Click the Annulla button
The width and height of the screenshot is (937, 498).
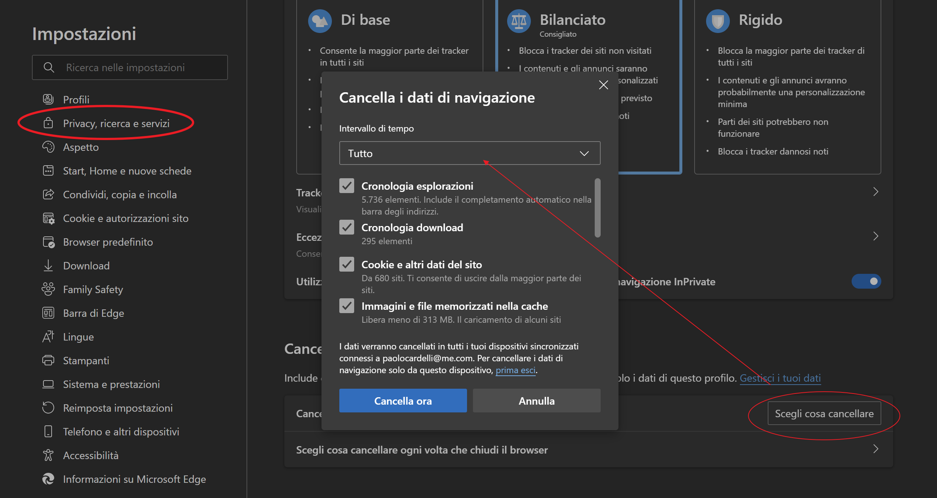point(536,401)
